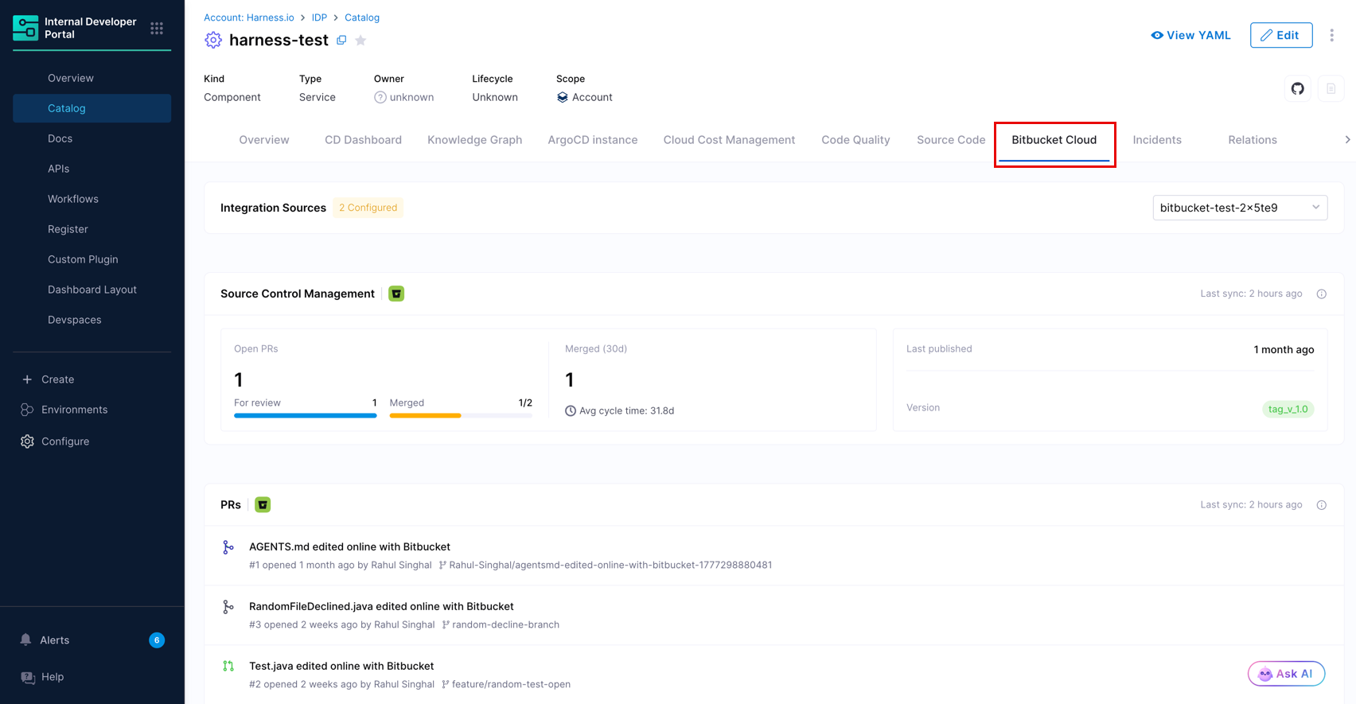Select the Code Quality tab
The height and width of the screenshot is (704, 1356).
click(855, 140)
